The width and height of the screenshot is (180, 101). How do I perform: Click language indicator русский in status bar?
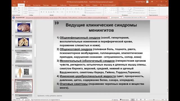click(x=27, y=100)
